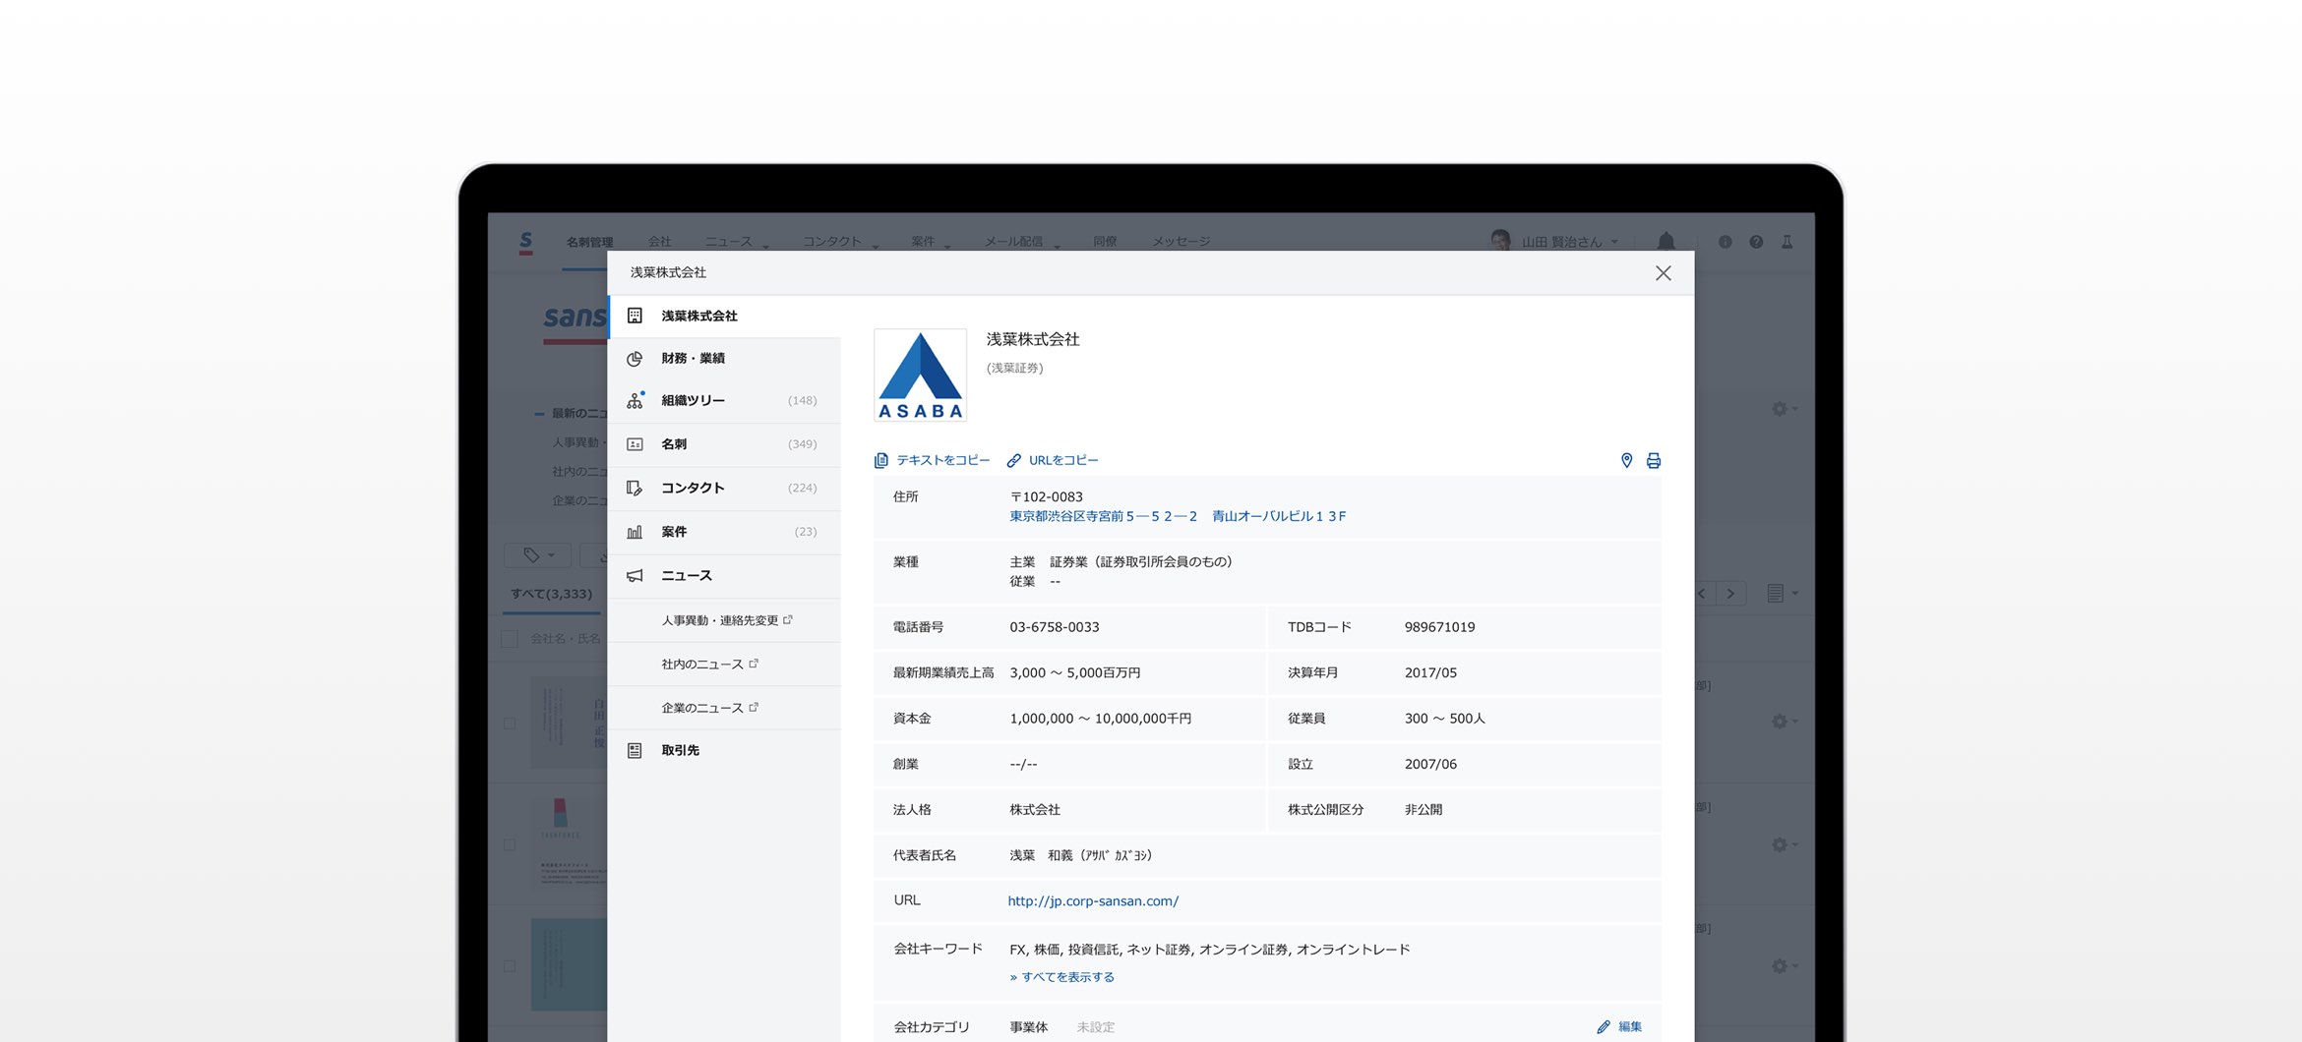Click 人事異動・連絡先変更 external link

tap(726, 620)
